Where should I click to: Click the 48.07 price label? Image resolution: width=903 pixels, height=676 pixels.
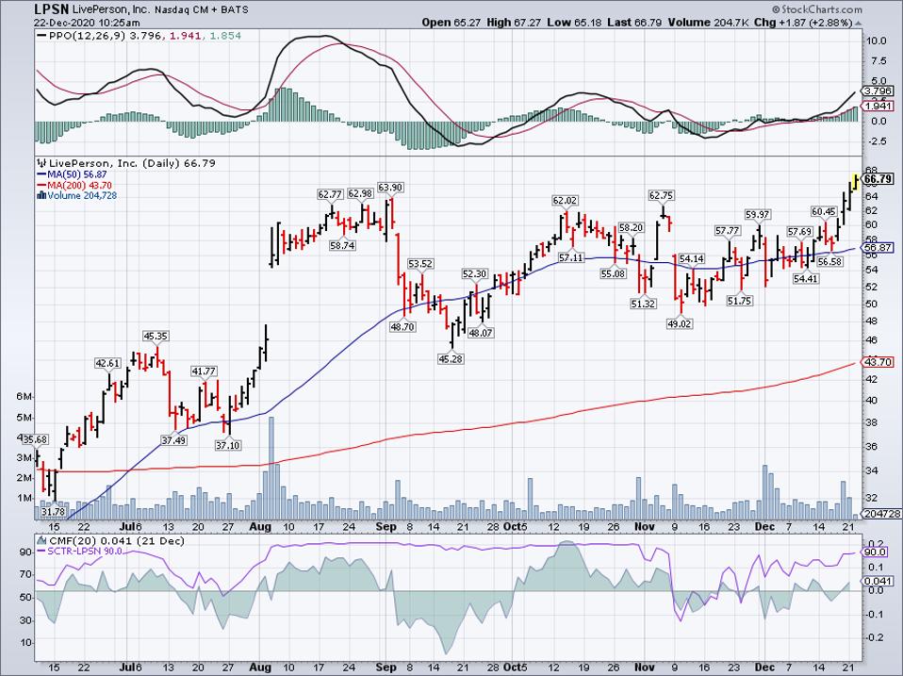click(x=481, y=333)
